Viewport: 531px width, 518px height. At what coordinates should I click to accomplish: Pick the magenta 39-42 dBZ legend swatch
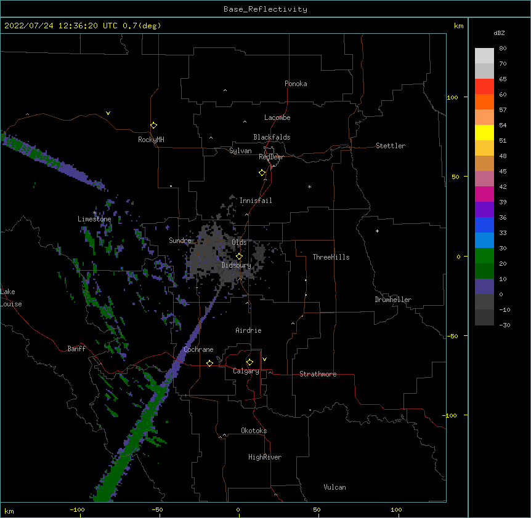click(x=484, y=194)
